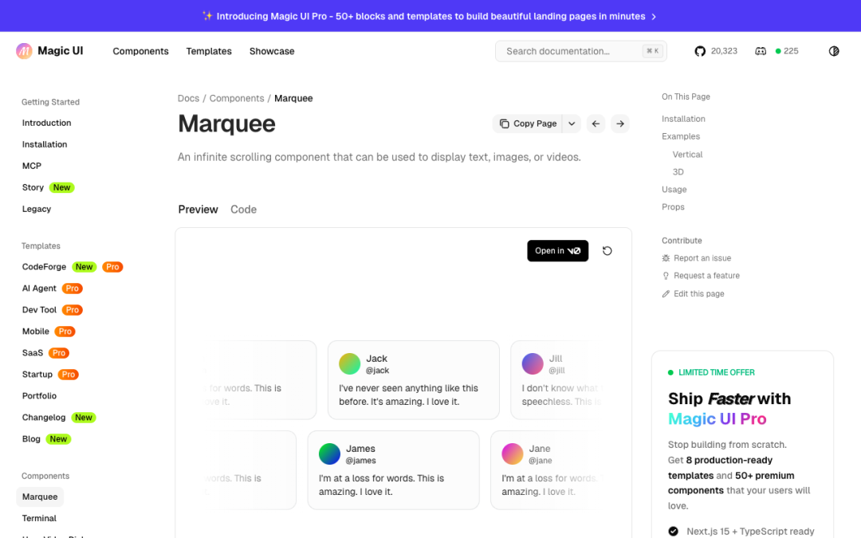This screenshot has height=538, width=861.
Task: Expand the Copy Page dropdown chevron
Action: tap(571, 124)
